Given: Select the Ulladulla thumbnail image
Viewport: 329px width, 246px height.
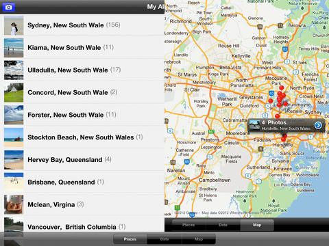Looking at the screenshot, I should [14, 70].
